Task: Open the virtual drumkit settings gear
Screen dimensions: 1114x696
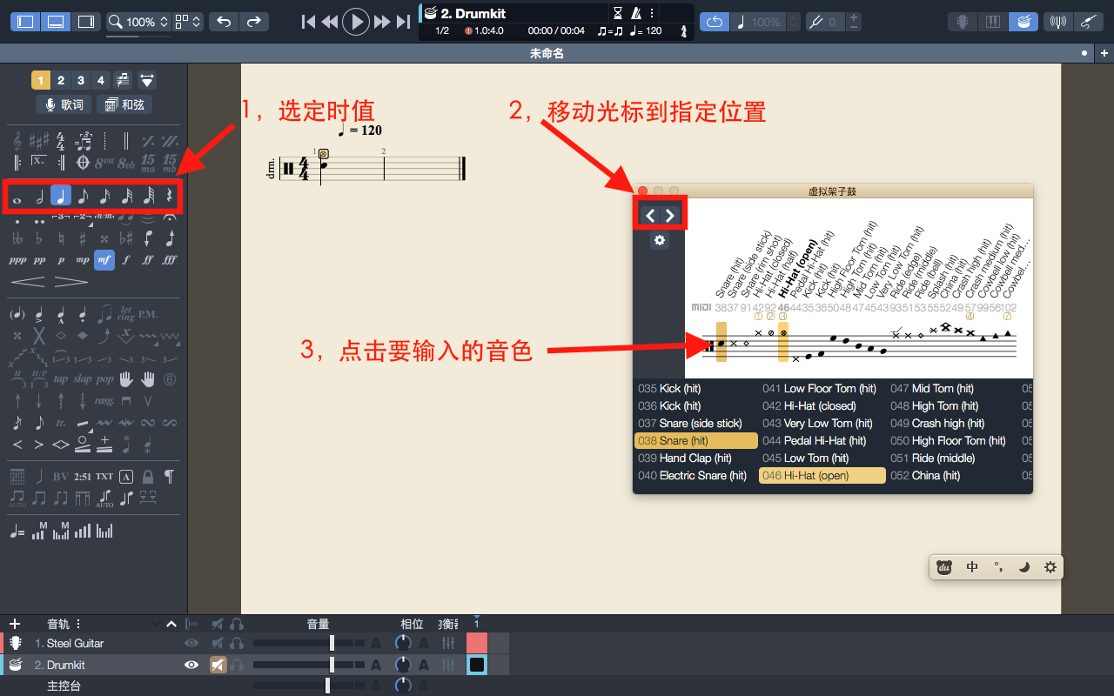Action: (x=660, y=240)
